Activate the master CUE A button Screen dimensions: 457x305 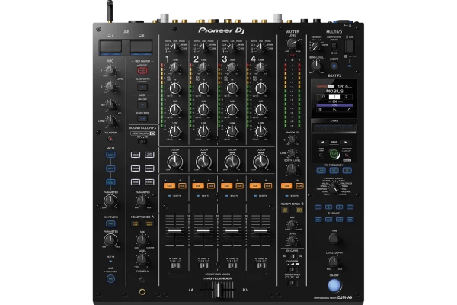tap(286, 185)
